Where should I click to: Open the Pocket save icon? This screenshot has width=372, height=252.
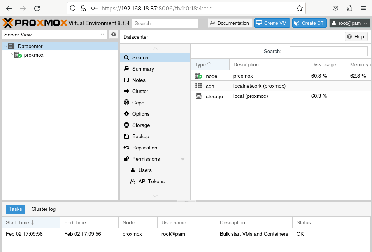tap(335, 9)
